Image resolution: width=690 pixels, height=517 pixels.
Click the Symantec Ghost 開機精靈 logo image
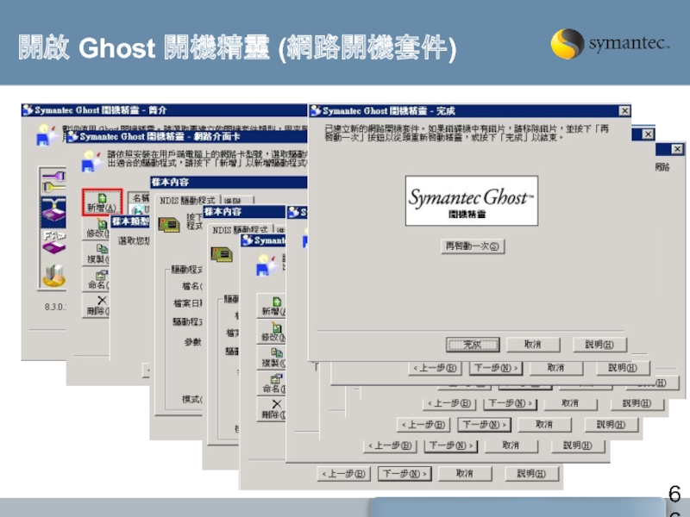point(471,201)
